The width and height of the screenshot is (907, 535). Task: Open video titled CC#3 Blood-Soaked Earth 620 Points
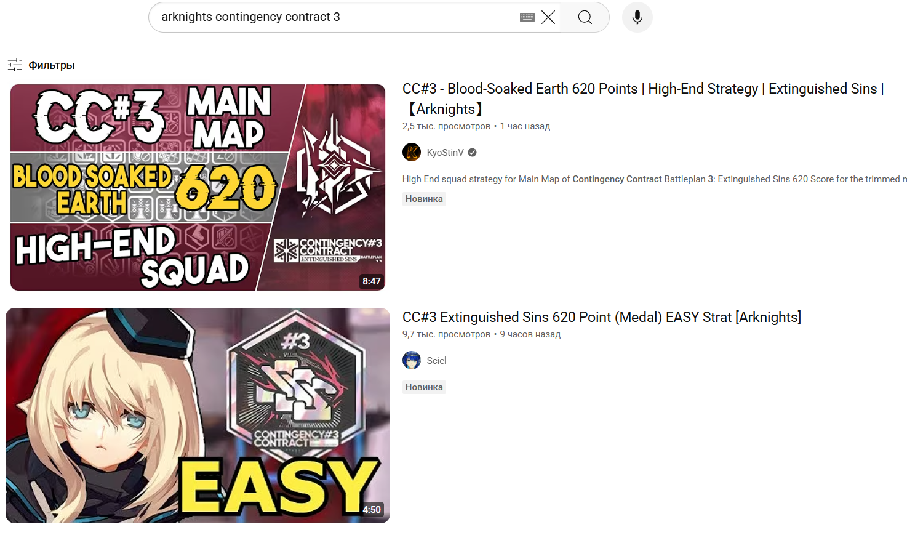point(643,99)
